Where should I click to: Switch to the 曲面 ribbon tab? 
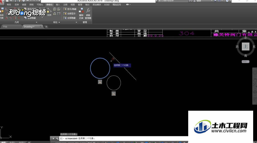(24, 5)
